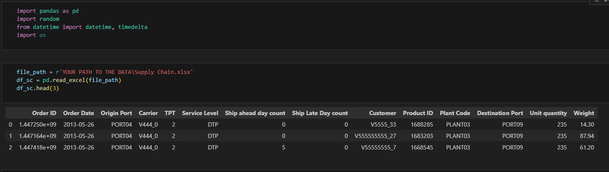Select customer cell 'V555555555_27'
Viewport: 609px width, 172px height.
376,136
